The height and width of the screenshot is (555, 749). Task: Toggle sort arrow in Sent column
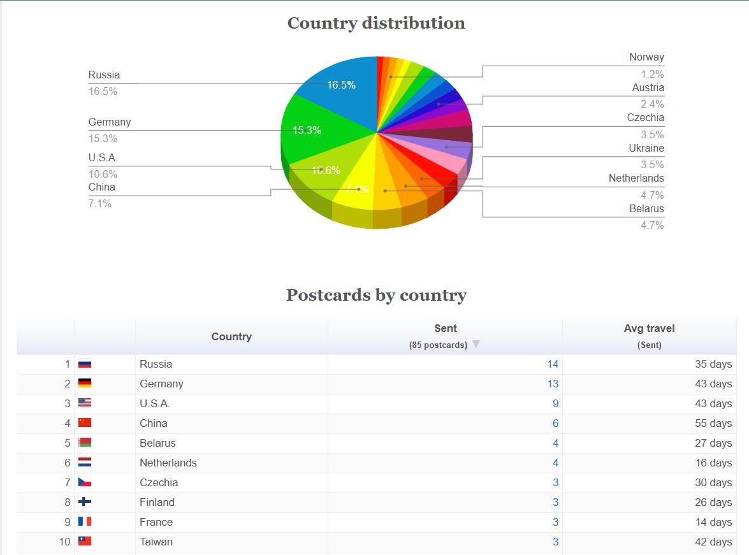476,345
